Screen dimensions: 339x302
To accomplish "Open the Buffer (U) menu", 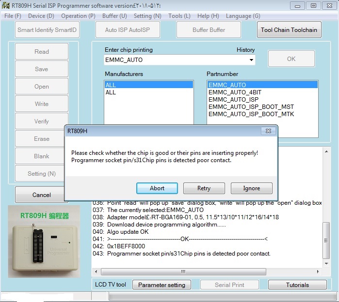I will pyautogui.click(x=114, y=16).
